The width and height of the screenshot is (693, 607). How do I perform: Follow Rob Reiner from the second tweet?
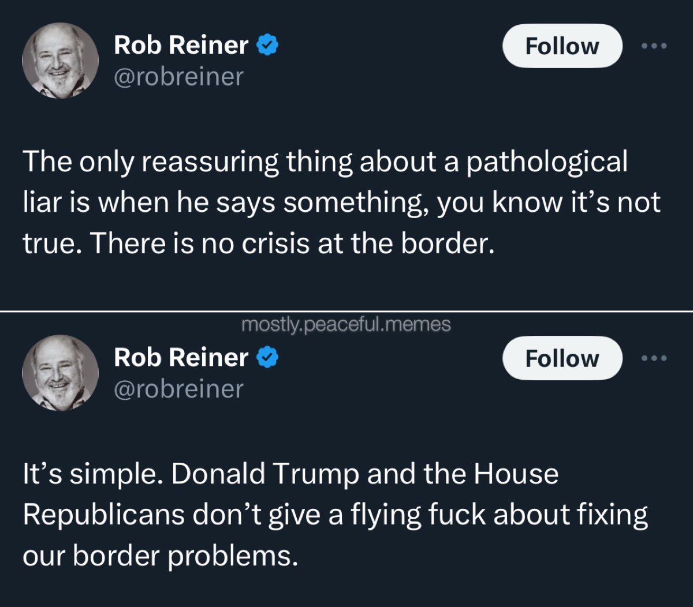pos(561,358)
